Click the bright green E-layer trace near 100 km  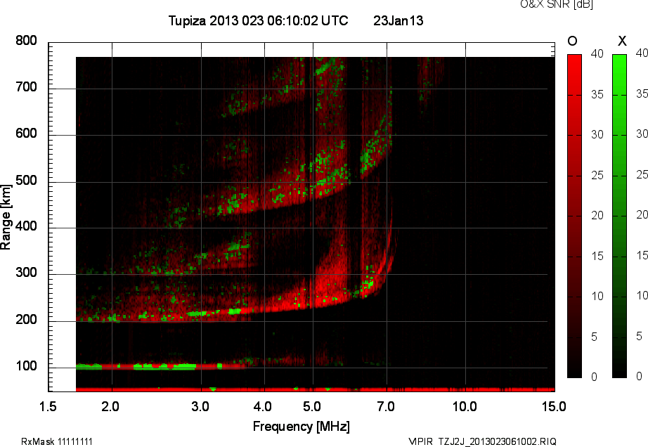(165, 366)
